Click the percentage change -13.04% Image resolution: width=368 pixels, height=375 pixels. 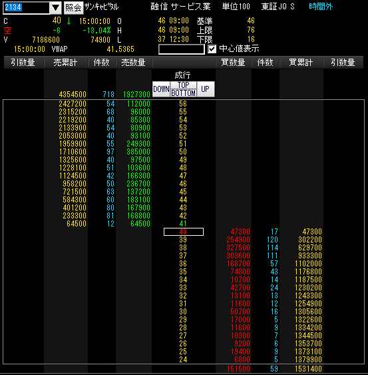click(96, 31)
